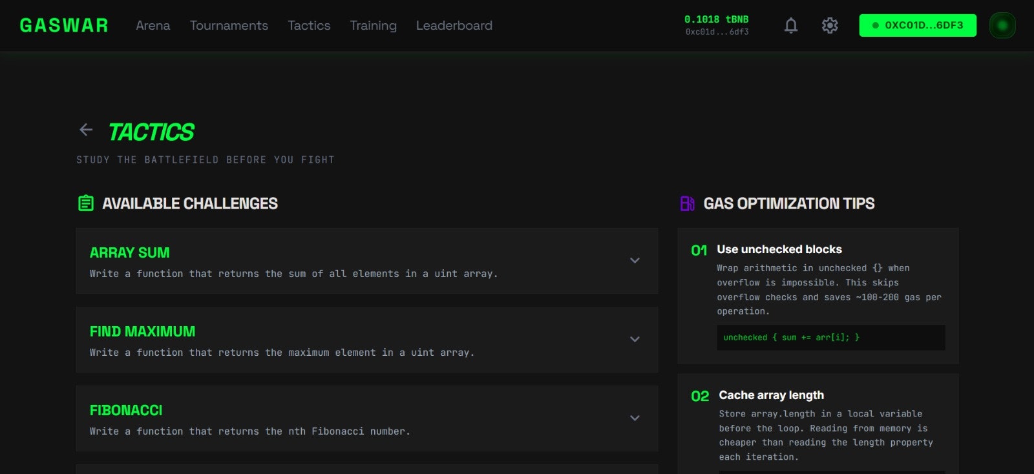Click the 'Cache array length' tip title
Viewport: 1034px width, 474px height.
click(772, 395)
